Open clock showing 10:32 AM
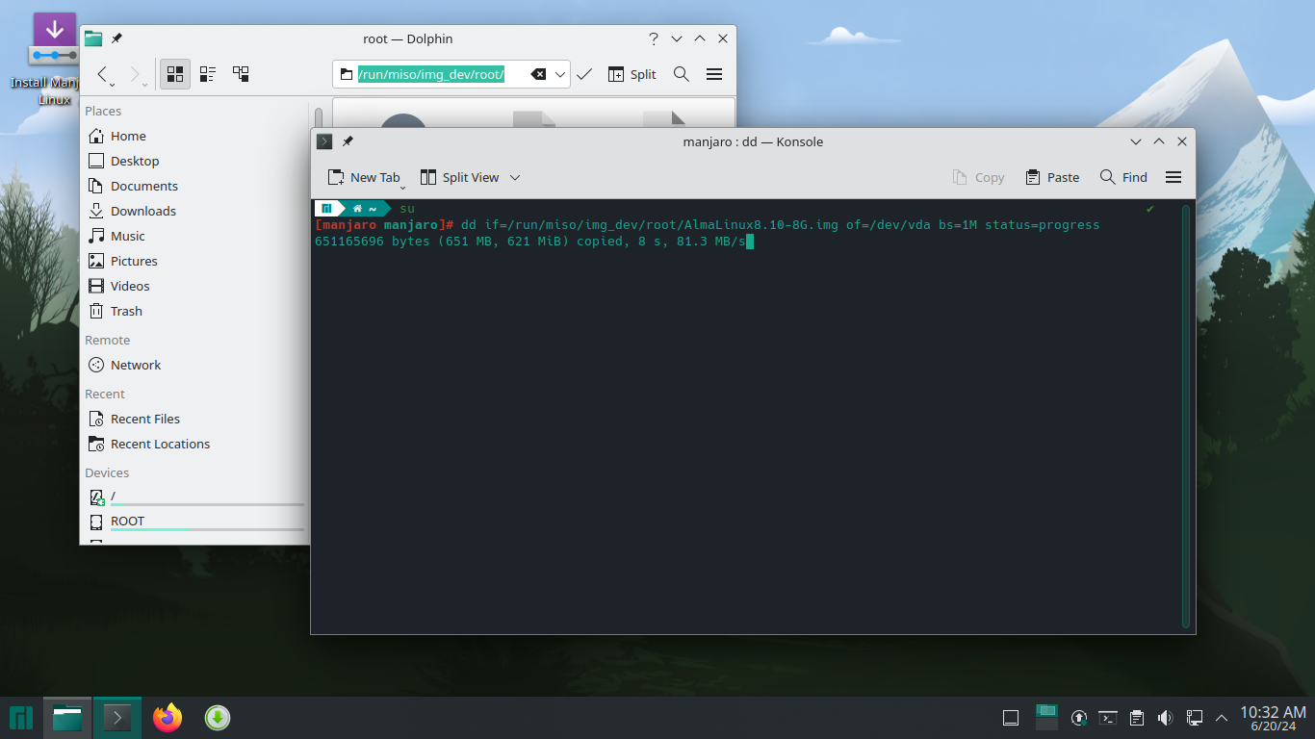Viewport: 1315px width, 739px height. click(1273, 718)
